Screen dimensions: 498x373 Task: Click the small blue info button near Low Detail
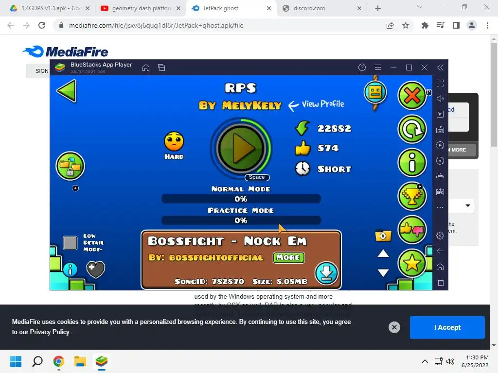70,270
